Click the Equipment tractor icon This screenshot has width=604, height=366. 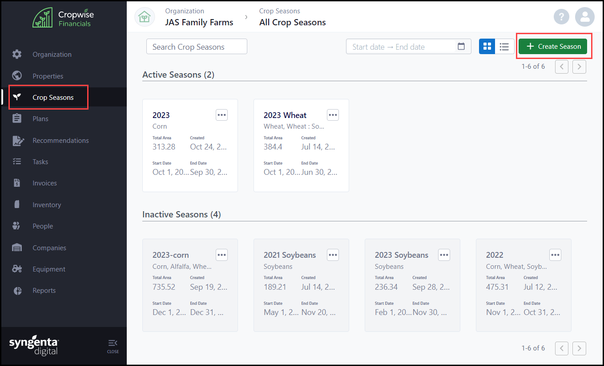[x=17, y=269]
